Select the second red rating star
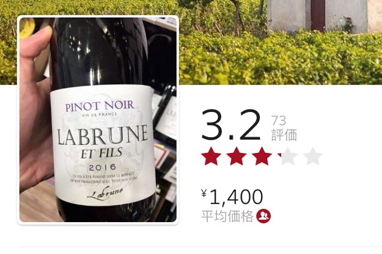 click(x=237, y=156)
